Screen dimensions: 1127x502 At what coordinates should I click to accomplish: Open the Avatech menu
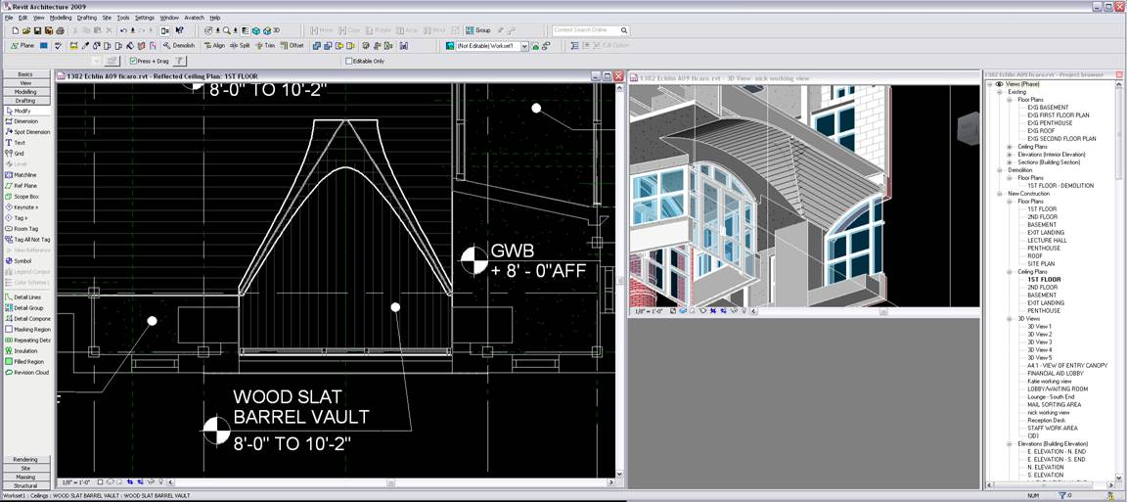coord(194,18)
